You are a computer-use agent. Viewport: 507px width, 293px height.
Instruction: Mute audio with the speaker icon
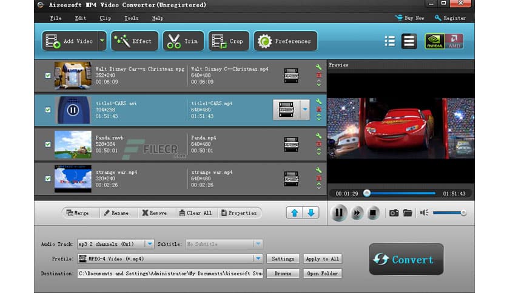tap(424, 212)
